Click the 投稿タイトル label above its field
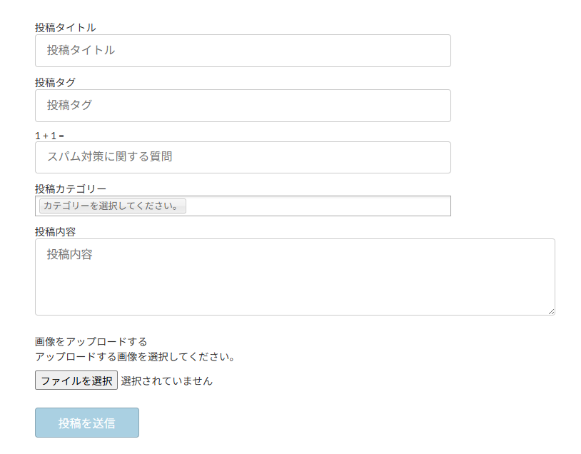The height and width of the screenshot is (454, 581). click(x=66, y=28)
